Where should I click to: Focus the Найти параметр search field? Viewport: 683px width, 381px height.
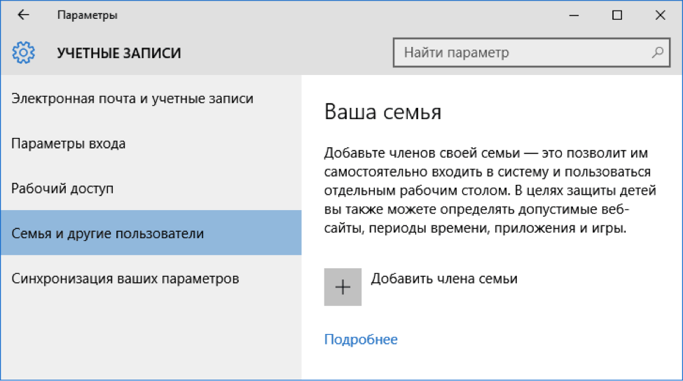pos(522,53)
